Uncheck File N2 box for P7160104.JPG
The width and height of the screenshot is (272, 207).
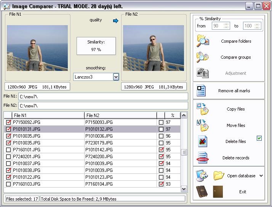(x=161, y=184)
